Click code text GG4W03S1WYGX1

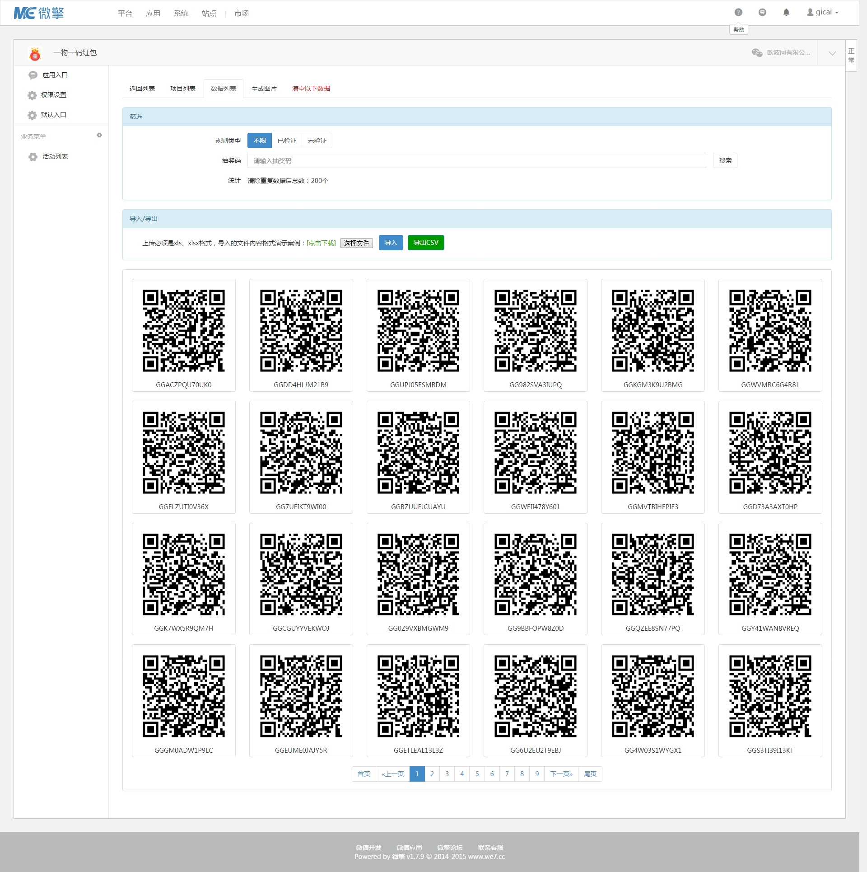coord(653,750)
